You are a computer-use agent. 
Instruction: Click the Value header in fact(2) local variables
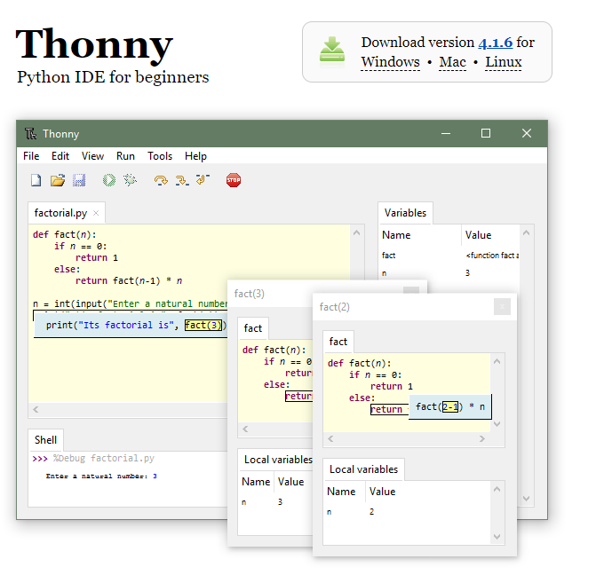point(428,492)
